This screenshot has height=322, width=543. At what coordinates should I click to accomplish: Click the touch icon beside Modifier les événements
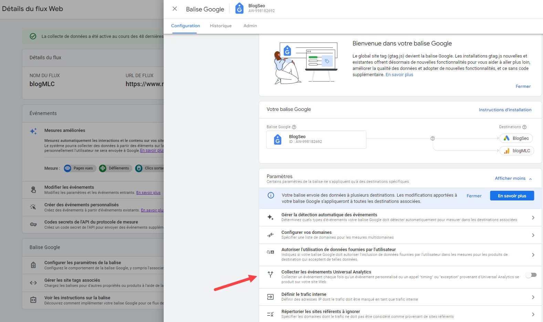(33, 190)
